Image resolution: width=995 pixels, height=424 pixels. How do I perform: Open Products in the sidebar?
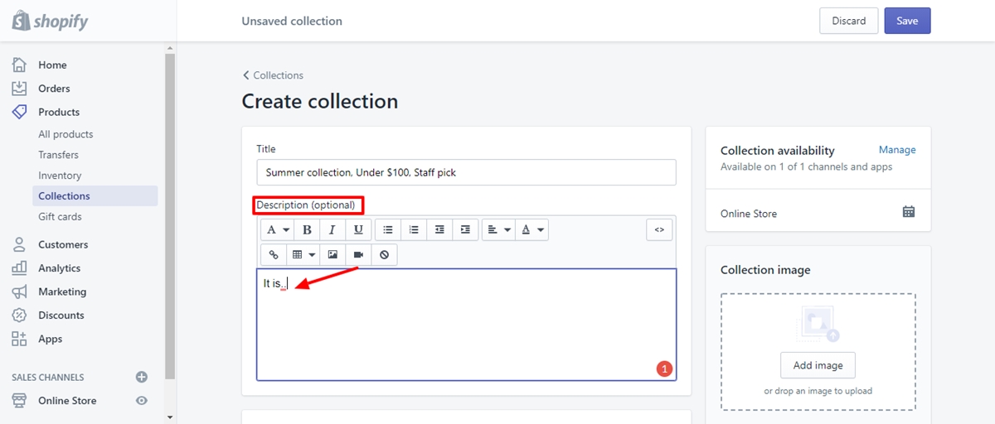point(59,112)
